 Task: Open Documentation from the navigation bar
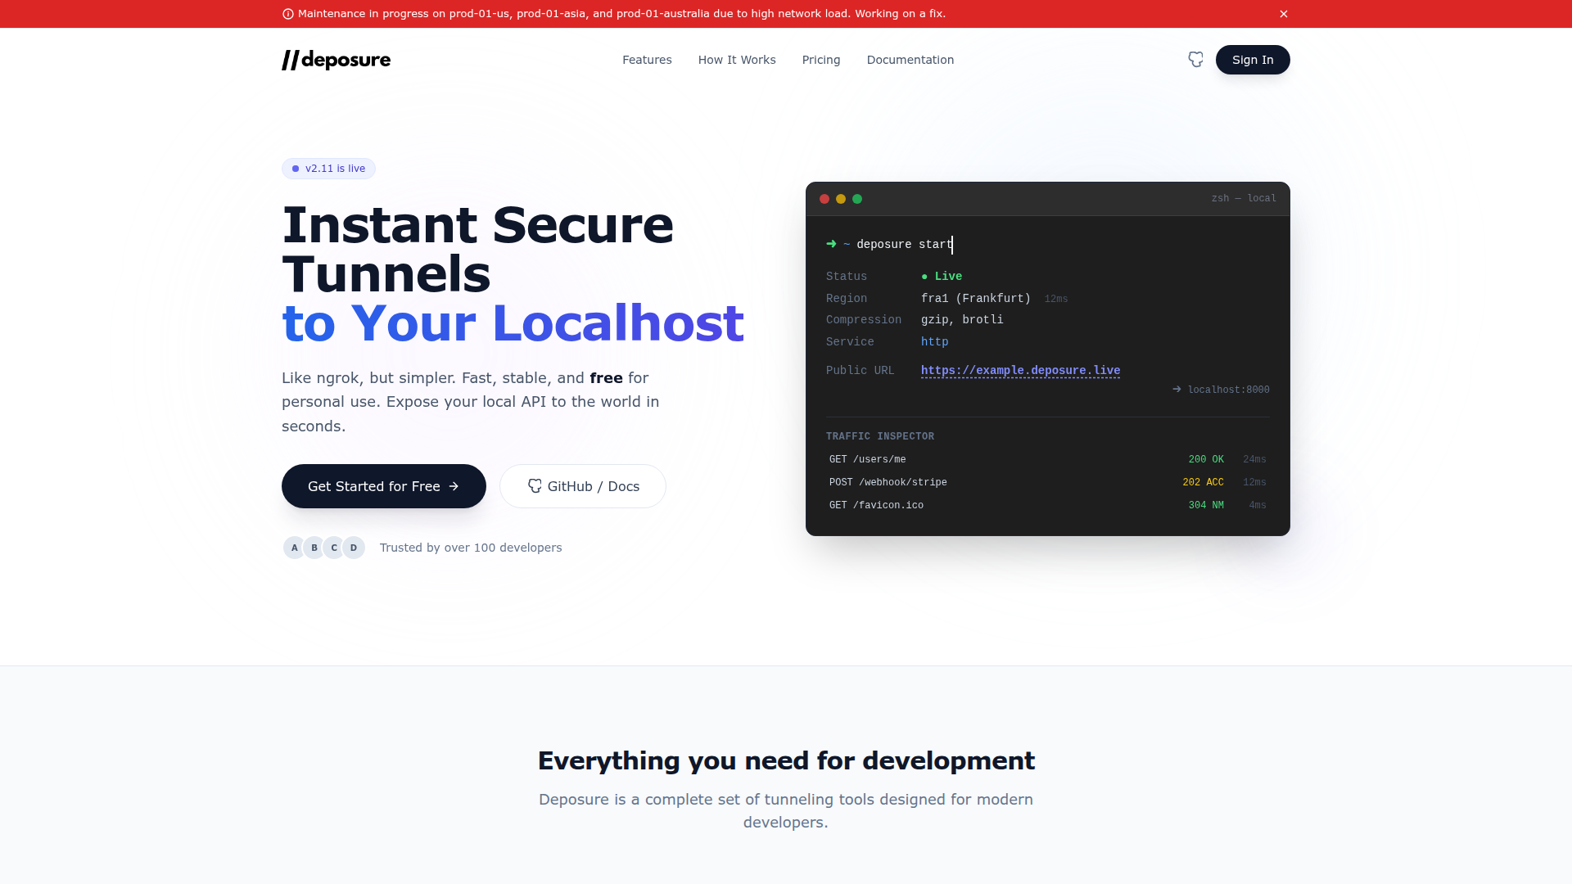[910, 60]
